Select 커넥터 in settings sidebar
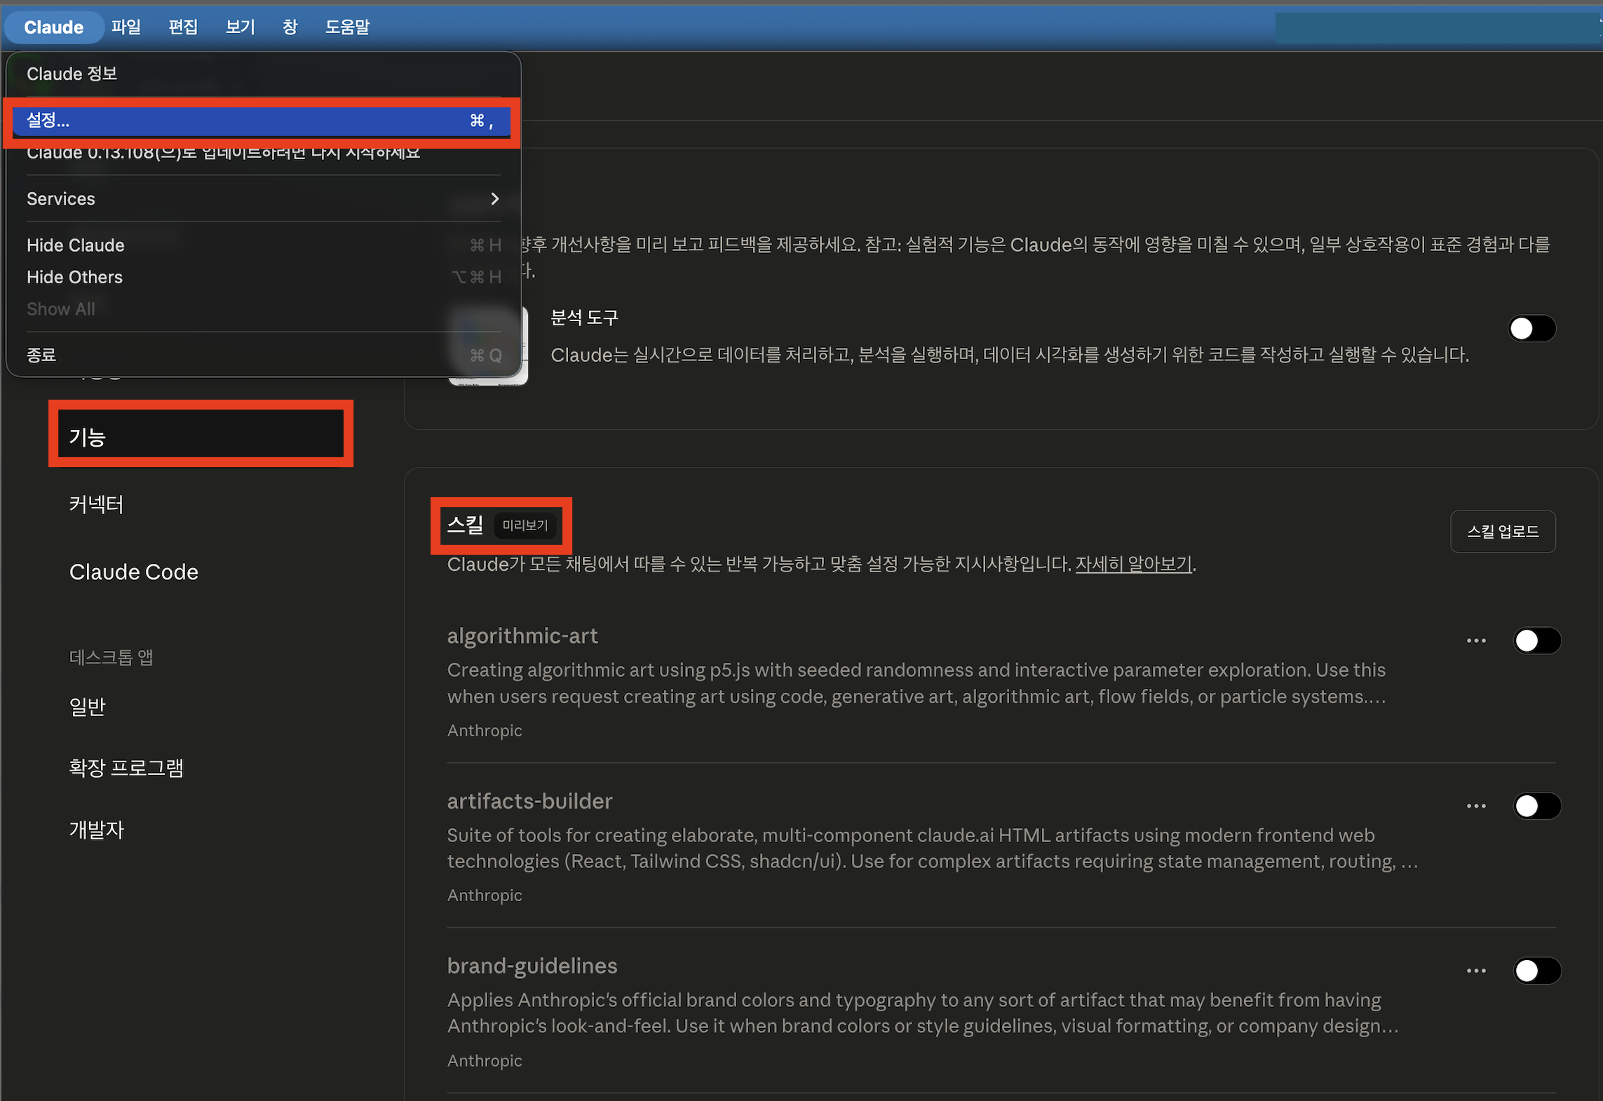Image resolution: width=1603 pixels, height=1101 pixels. click(97, 504)
